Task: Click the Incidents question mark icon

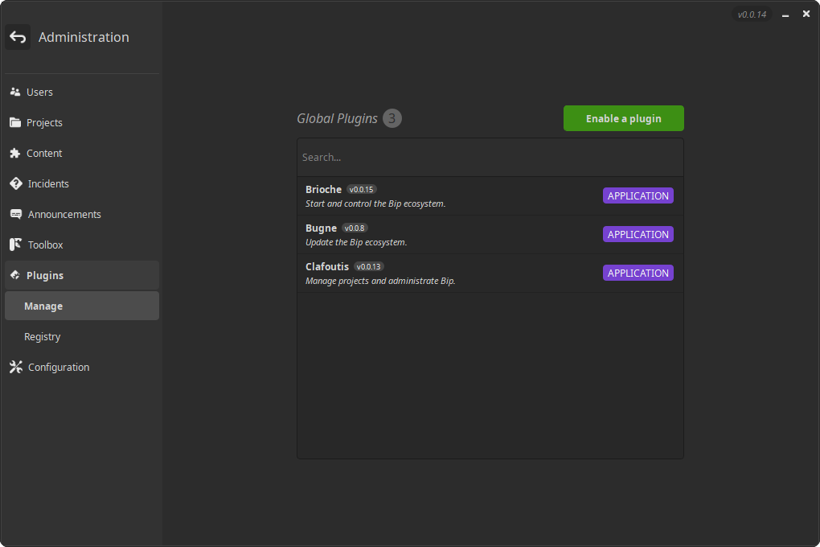Action: [x=15, y=183]
